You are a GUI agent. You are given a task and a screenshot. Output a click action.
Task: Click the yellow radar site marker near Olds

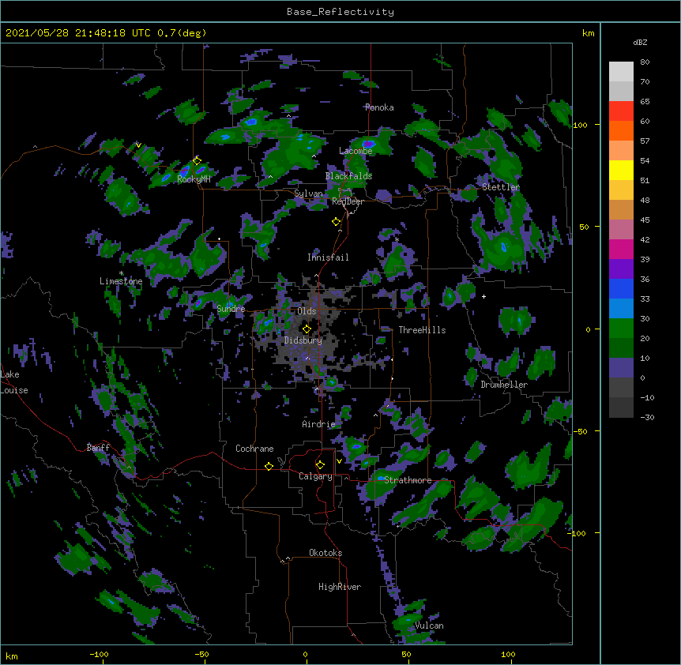pyautogui.click(x=307, y=329)
